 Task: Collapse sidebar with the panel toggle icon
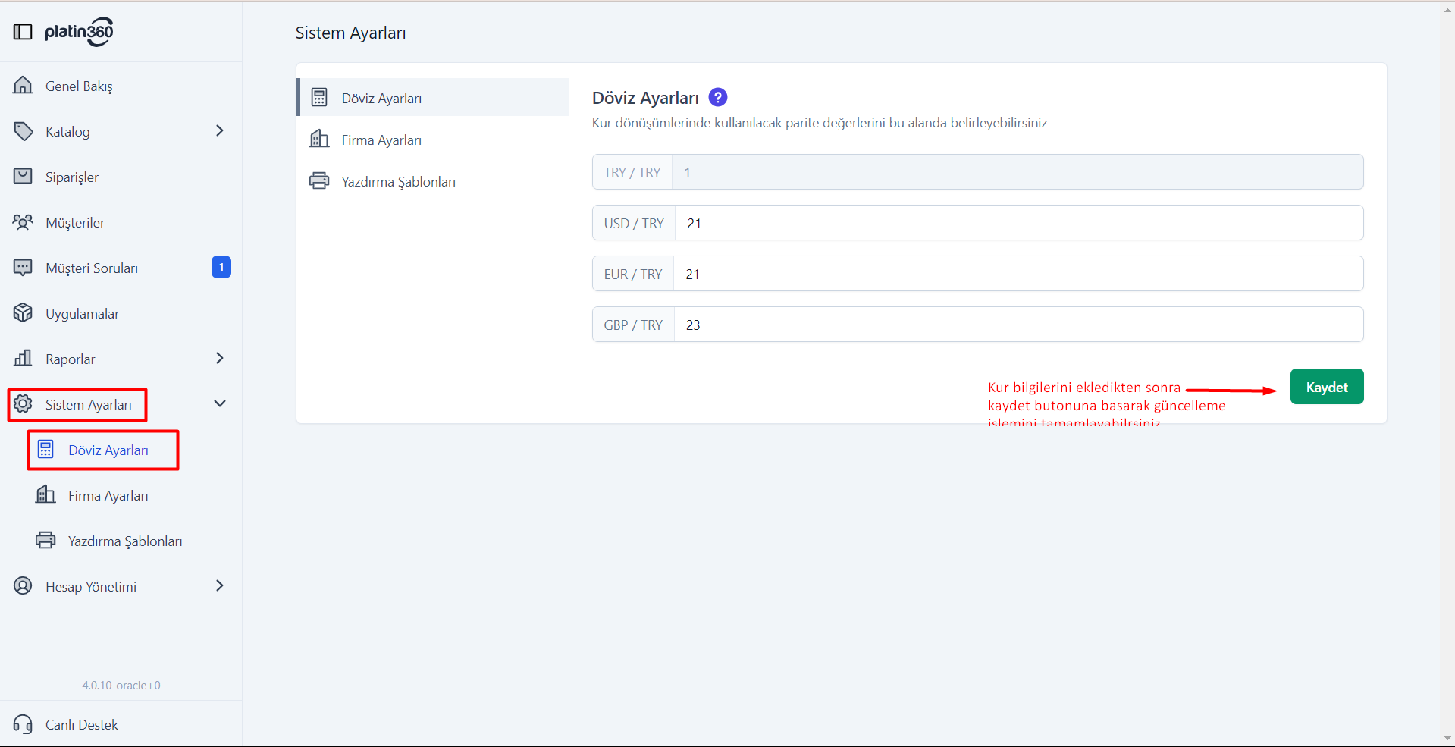(23, 32)
